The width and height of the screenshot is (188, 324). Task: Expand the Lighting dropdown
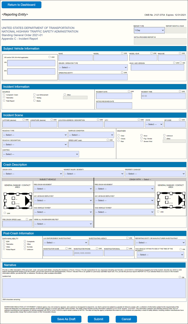(x=41, y=154)
